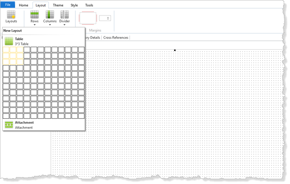
Task: Adjust the margins spinner arrows
Action: (108, 18)
